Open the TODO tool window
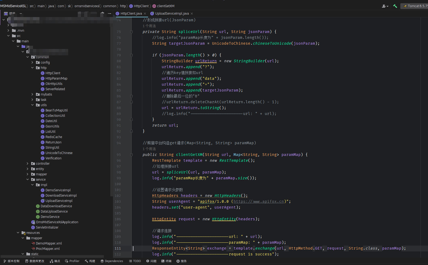Image resolution: width=428 pixels, height=265 pixels. pos(135,261)
